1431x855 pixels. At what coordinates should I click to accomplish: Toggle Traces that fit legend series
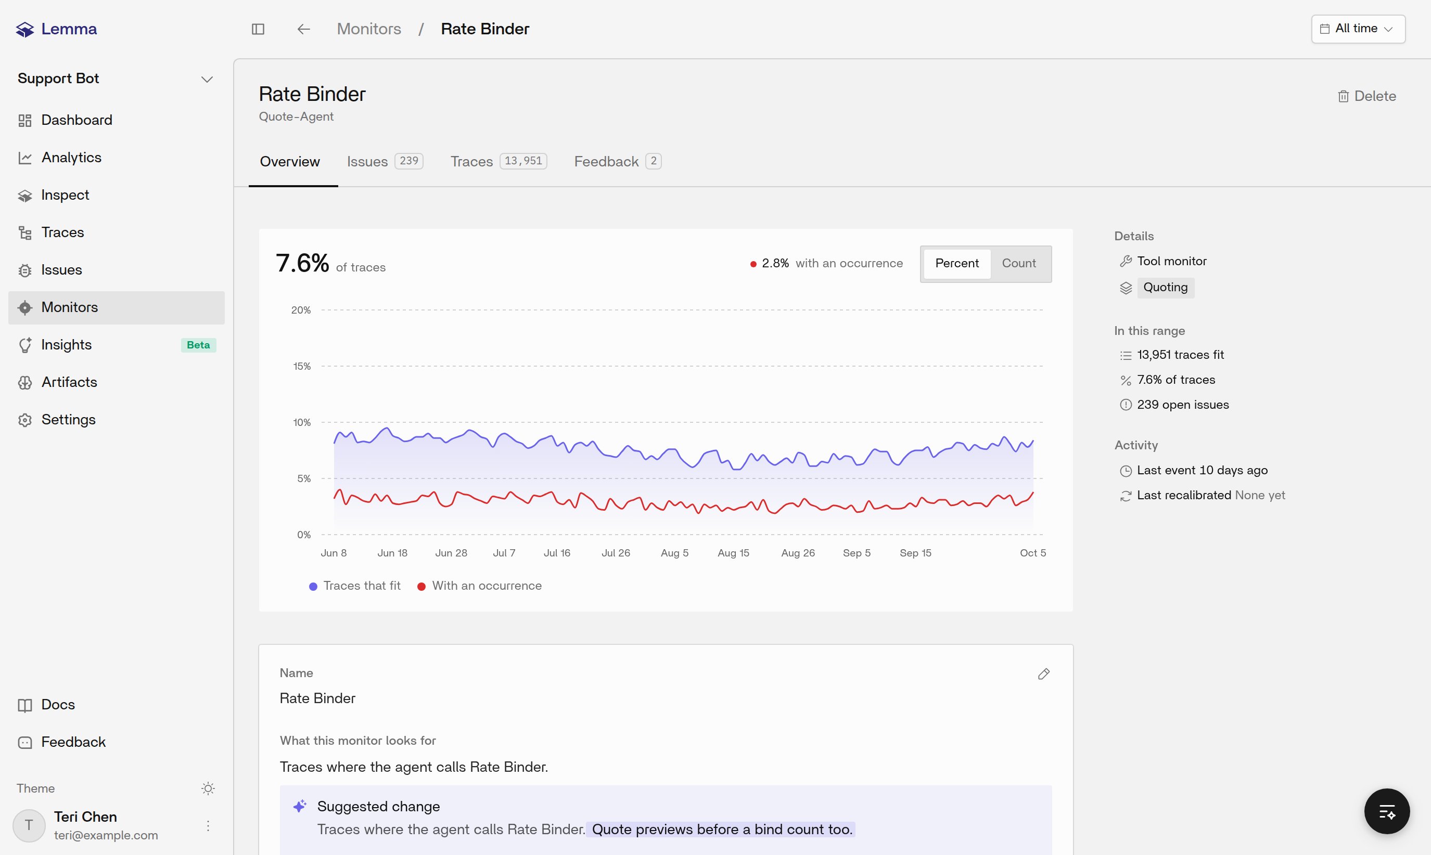tap(354, 586)
